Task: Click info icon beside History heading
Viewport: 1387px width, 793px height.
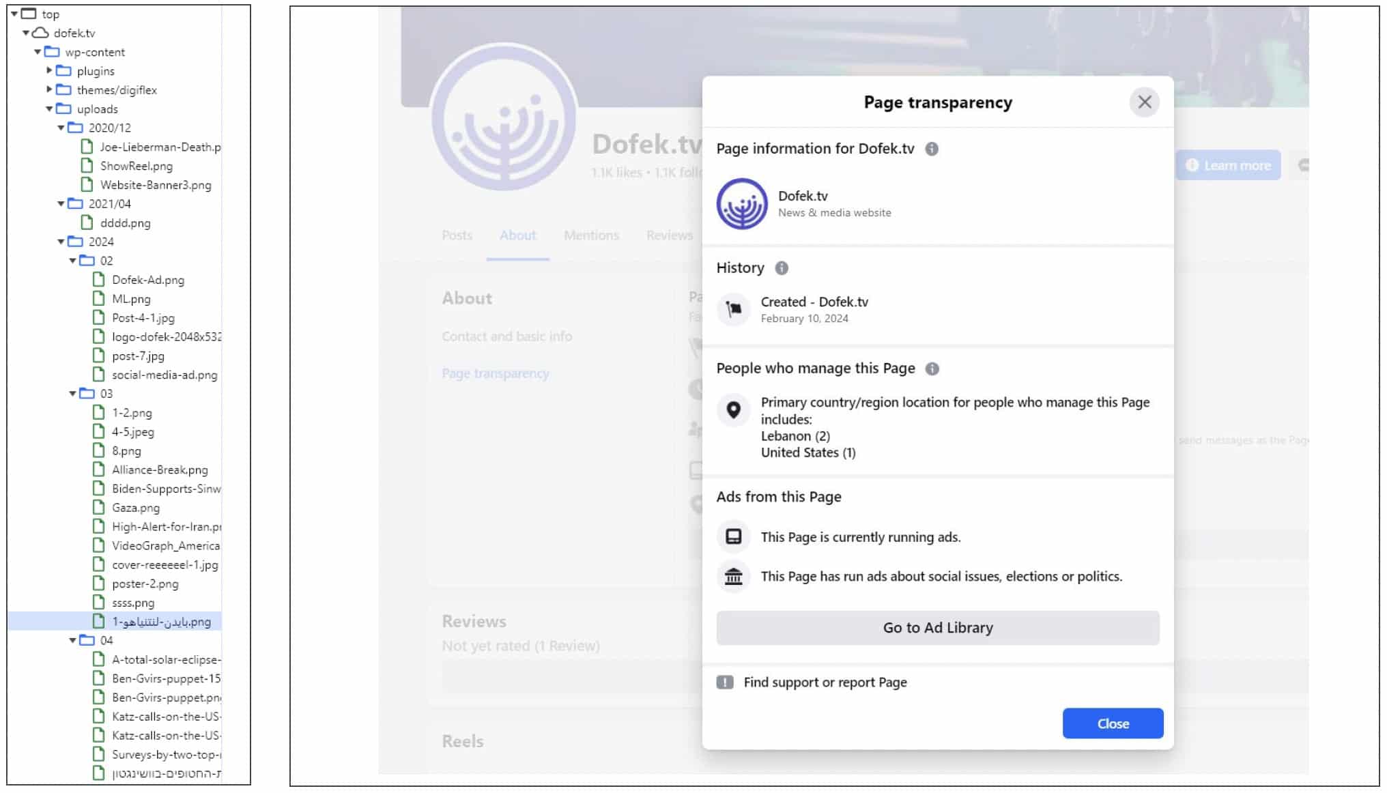Action: (x=782, y=268)
